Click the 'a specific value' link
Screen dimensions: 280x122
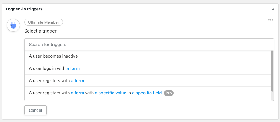[111, 93]
